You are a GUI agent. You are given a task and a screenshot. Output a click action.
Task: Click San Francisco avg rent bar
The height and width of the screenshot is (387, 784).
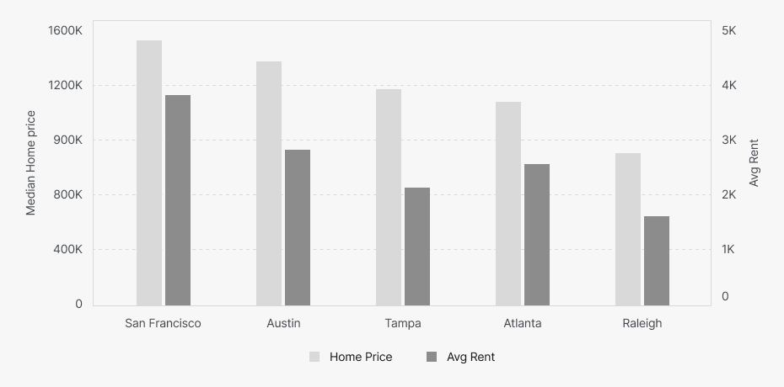[x=178, y=200]
